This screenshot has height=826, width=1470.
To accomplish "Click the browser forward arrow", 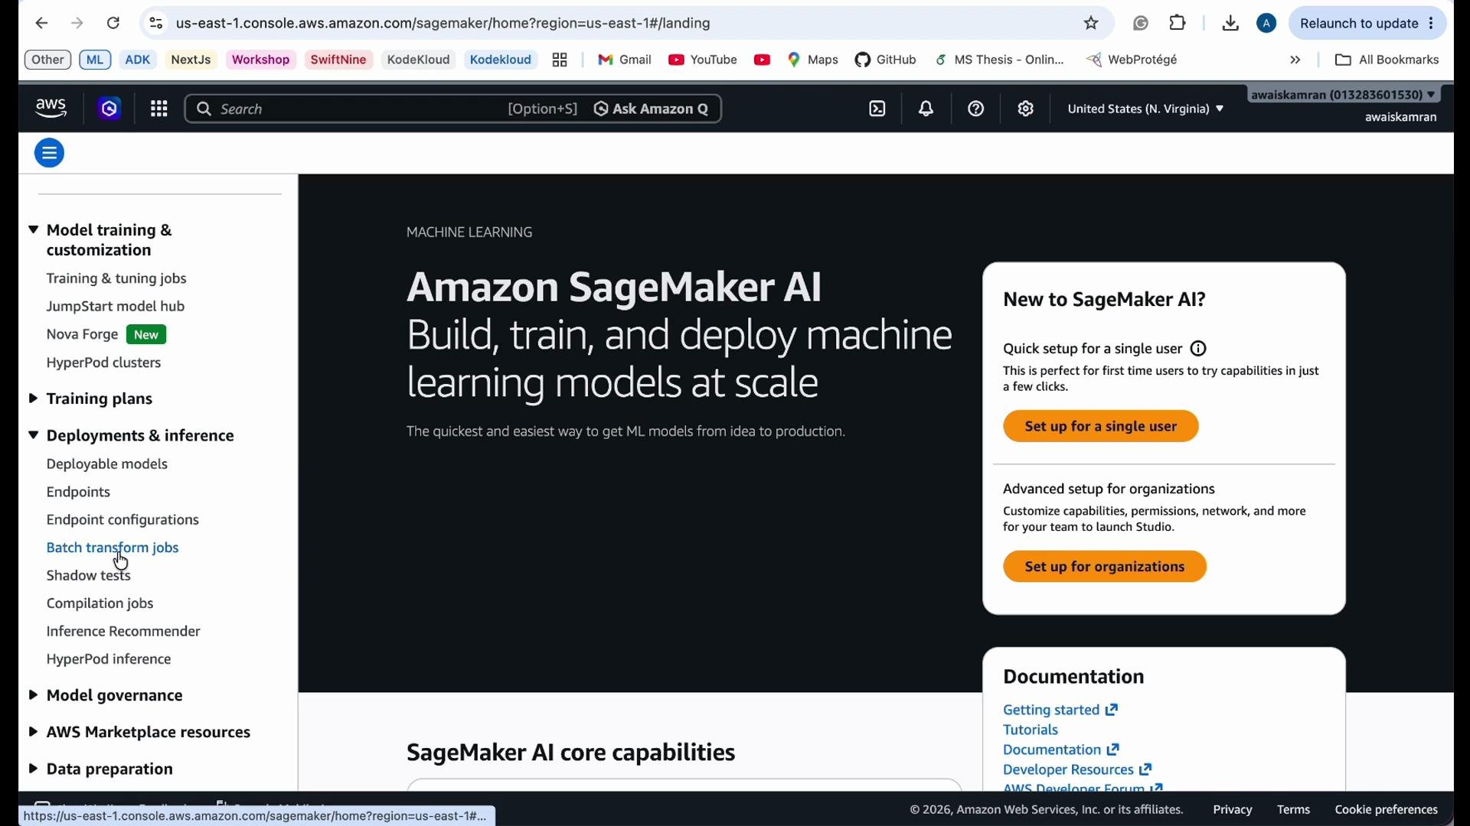I will [x=77, y=24].
